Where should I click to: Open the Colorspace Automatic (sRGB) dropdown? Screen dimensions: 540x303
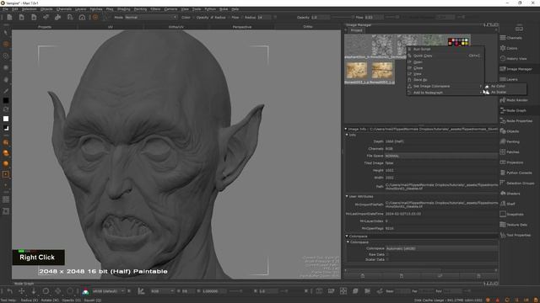tap(441, 248)
